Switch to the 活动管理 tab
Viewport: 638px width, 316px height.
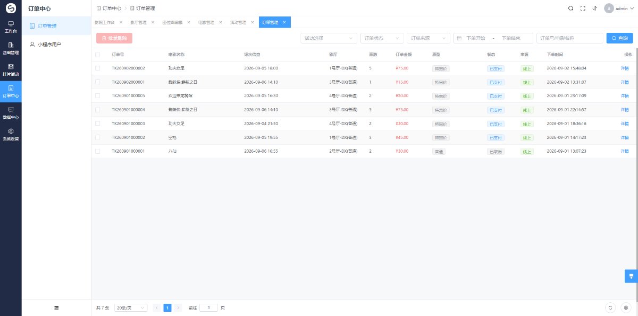[238, 22]
